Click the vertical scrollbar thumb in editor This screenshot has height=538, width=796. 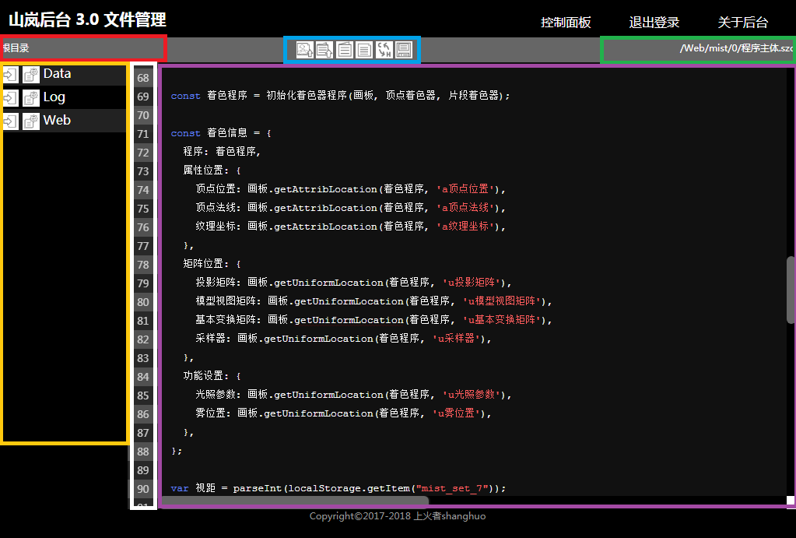click(791, 290)
